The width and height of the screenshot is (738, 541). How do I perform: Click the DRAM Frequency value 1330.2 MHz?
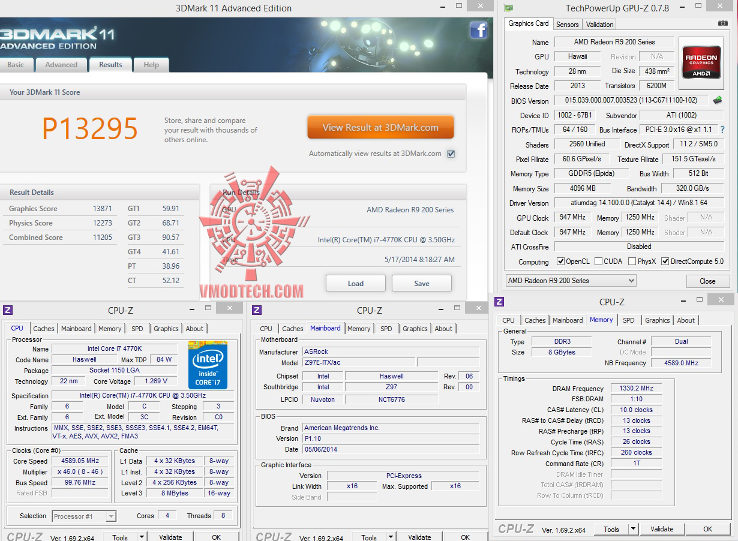(637, 389)
